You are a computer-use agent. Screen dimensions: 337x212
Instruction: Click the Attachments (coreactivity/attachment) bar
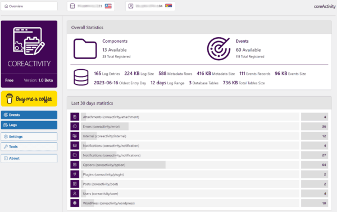pyautogui.click(x=190, y=117)
